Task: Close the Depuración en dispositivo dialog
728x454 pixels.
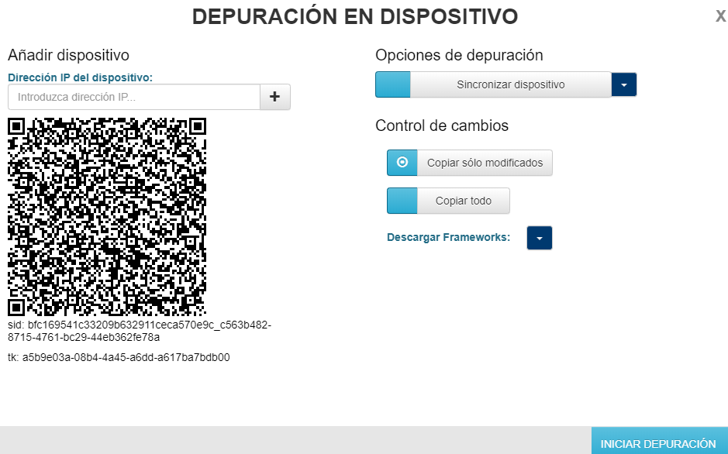Action: coord(720,16)
